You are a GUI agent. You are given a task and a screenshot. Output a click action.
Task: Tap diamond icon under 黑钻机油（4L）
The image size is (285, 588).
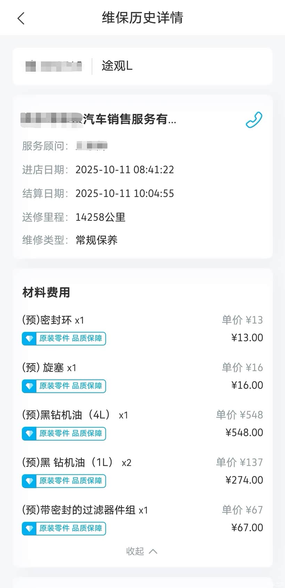pos(29,434)
